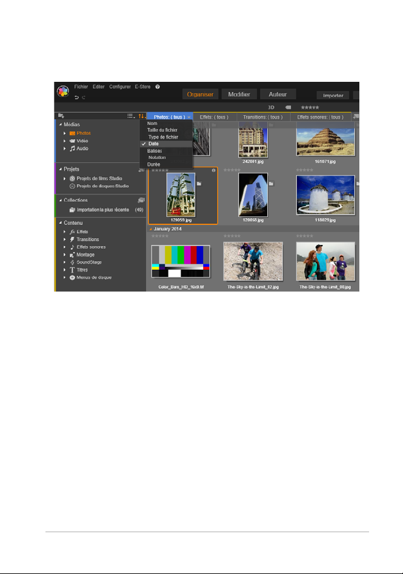This screenshot has width=403, height=574.
Task: Open the help question mark icon
Action: coord(157,87)
